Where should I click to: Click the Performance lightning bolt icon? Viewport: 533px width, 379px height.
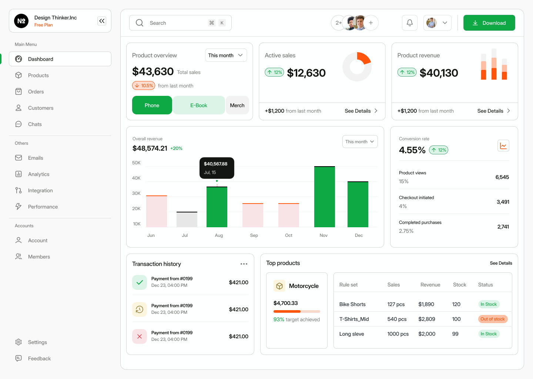19,207
